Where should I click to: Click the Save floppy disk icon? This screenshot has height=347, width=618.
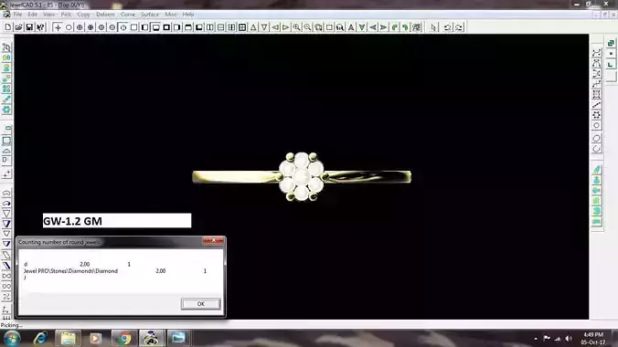(x=29, y=27)
